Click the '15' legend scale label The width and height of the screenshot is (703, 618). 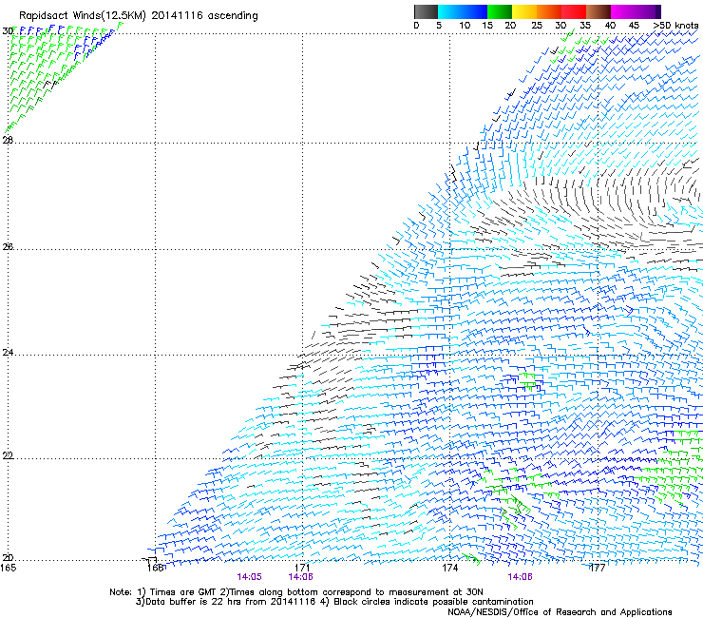click(x=487, y=26)
